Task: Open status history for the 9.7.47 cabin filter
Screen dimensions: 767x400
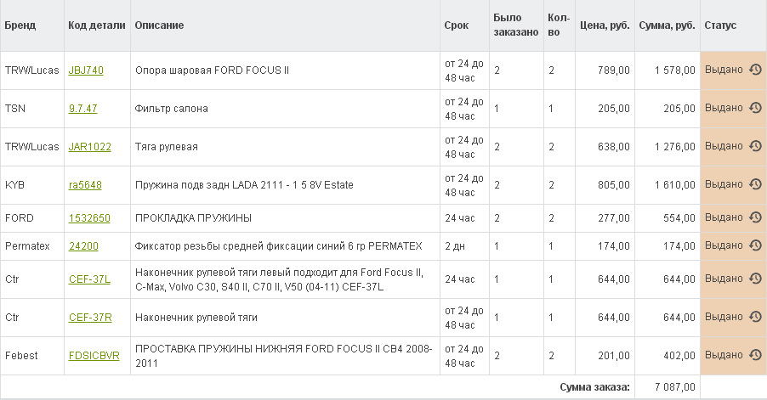Action: click(754, 109)
